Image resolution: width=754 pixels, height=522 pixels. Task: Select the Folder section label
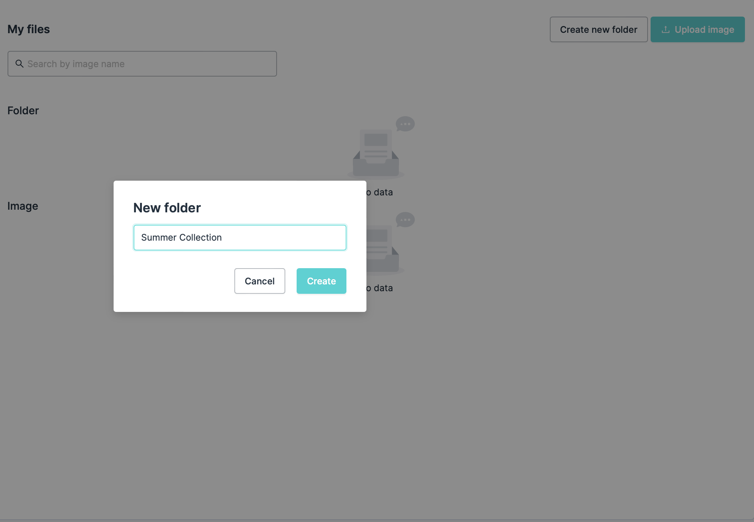coord(23,111)
